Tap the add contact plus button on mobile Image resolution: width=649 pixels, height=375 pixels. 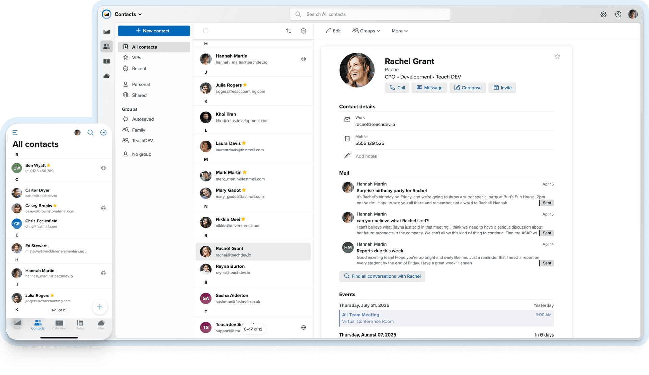coord(100,307)
